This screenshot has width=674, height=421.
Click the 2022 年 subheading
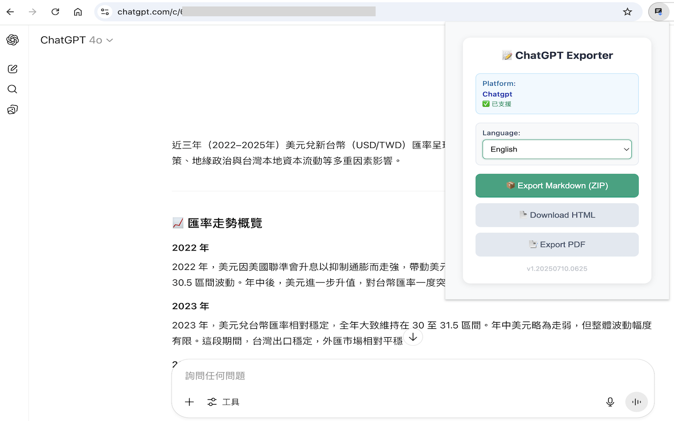[x=191, y=247]
